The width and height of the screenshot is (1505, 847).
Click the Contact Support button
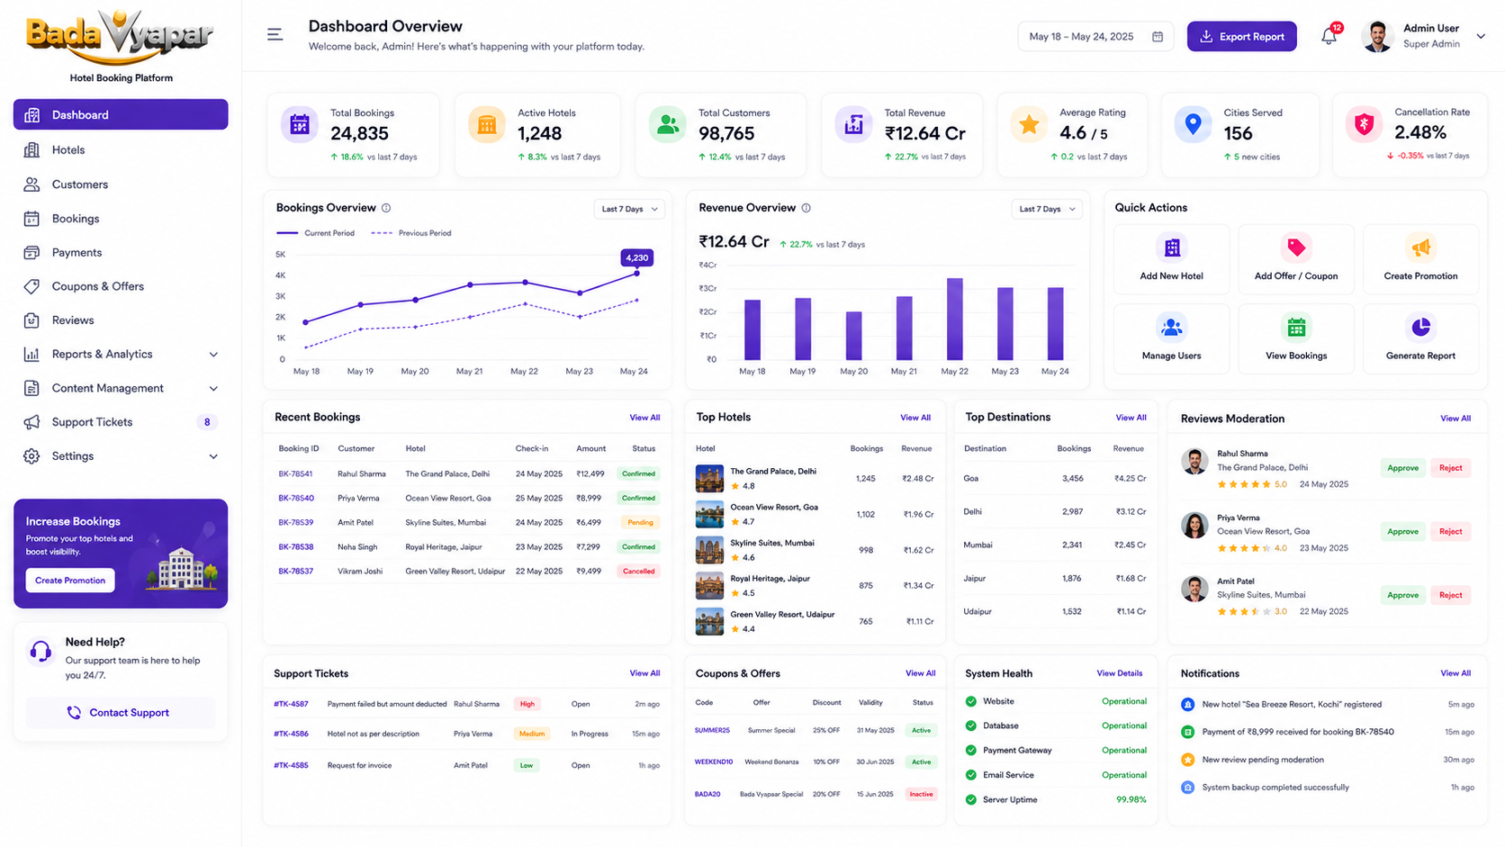(x=121, y=713)
